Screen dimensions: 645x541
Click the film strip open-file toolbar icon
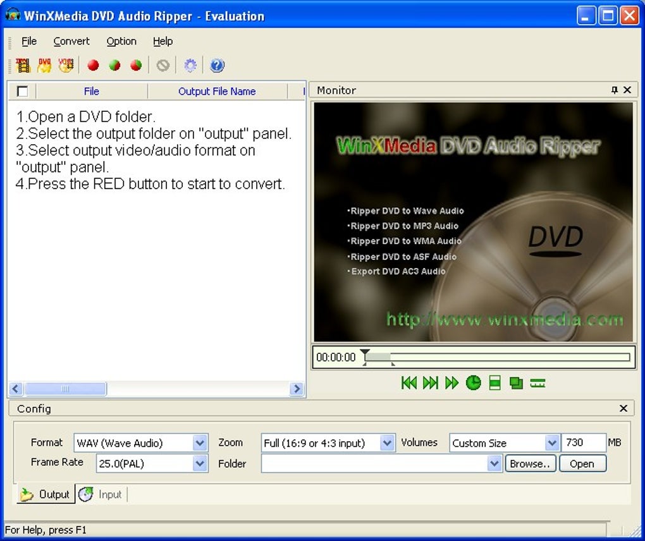pyautogui.click(x=23, y=65)
